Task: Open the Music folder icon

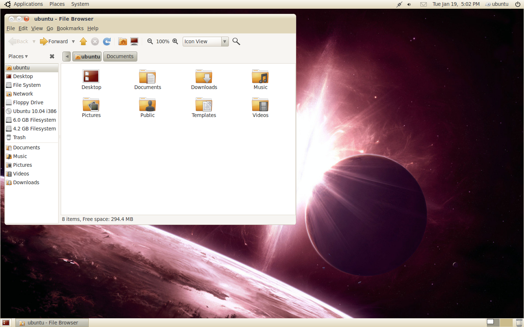Action: pyautogui.click(x=260, y=77)
